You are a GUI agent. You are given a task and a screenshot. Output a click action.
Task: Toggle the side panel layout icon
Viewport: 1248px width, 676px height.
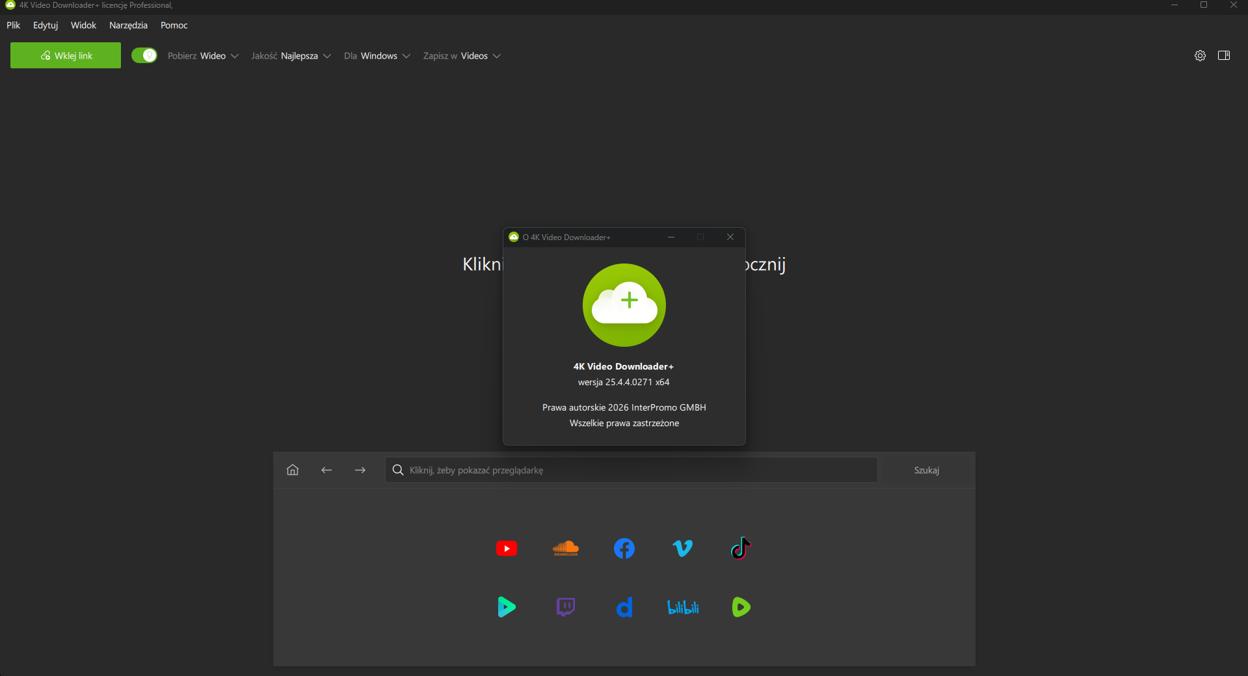tap(1224, 55)
